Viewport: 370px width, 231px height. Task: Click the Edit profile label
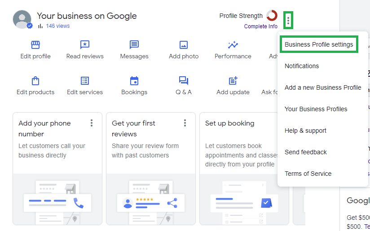(x=35, y=57)
